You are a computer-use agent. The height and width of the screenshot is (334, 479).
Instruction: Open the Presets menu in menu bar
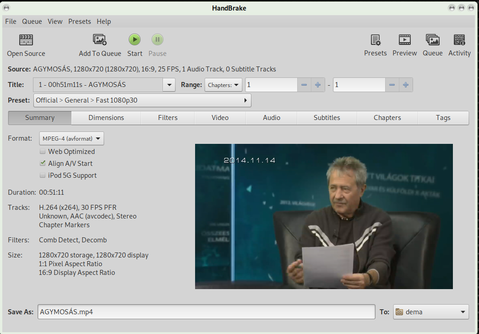(x=80, y=22)
